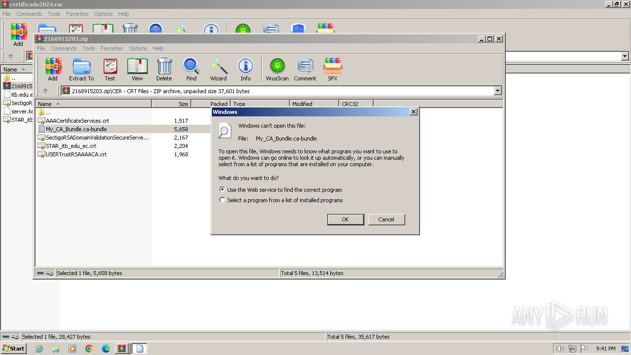631x355 pixels.
Task: Expand address dropdown in certificado2024.rar window
Action: [625, 56]
